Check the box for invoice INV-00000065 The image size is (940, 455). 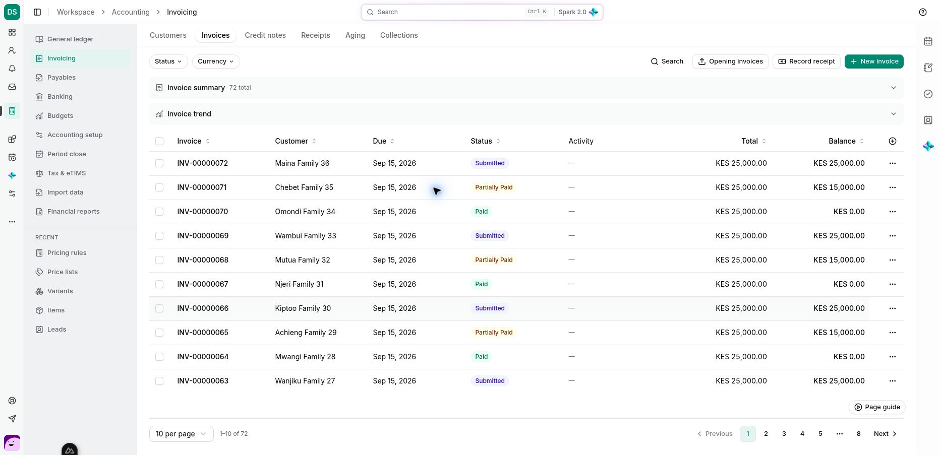[159, 333]
